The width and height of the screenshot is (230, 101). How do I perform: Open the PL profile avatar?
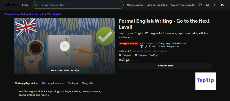[x=222, y=5]
